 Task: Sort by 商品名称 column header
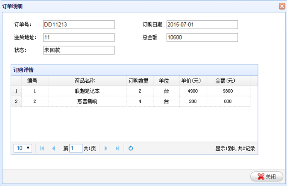point(88,81)
